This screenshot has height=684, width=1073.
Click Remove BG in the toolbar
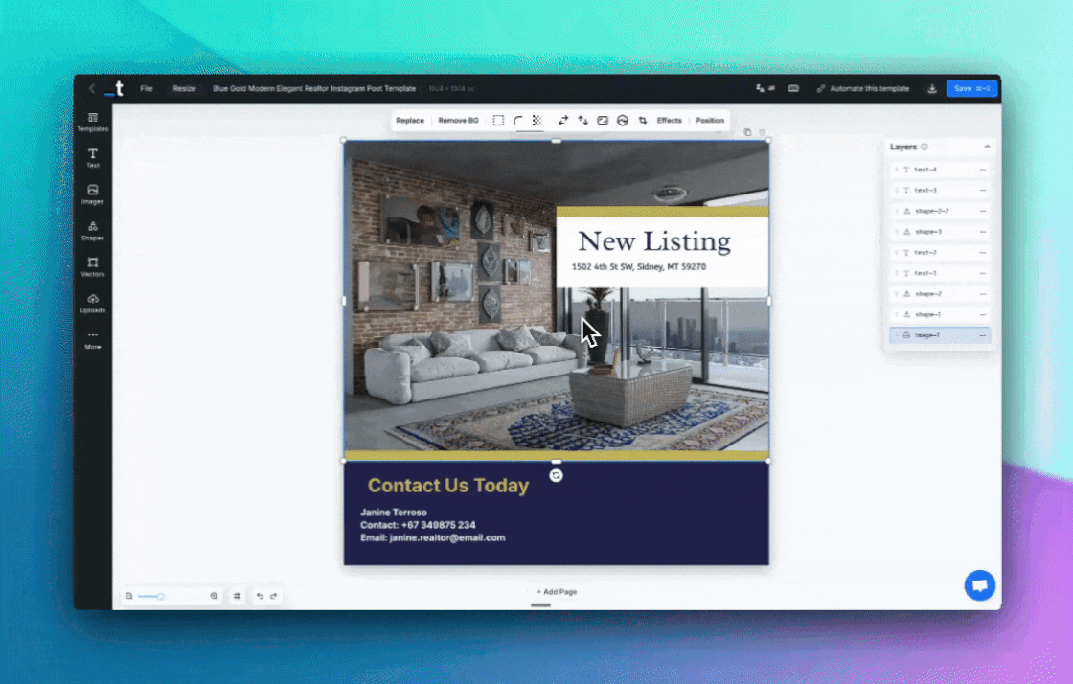pyautogui.click(x=458, y=121)
